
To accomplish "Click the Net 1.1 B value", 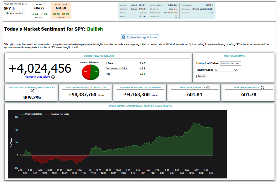I will (x=142, y=74).
